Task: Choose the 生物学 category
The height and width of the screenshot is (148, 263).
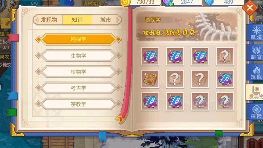Action: click(x=78, y=55)
